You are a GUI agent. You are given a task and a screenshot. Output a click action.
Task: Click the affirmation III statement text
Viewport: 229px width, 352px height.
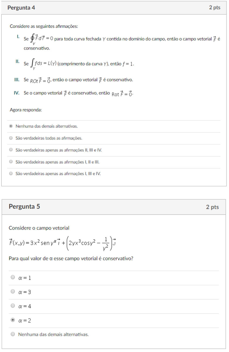81,79
